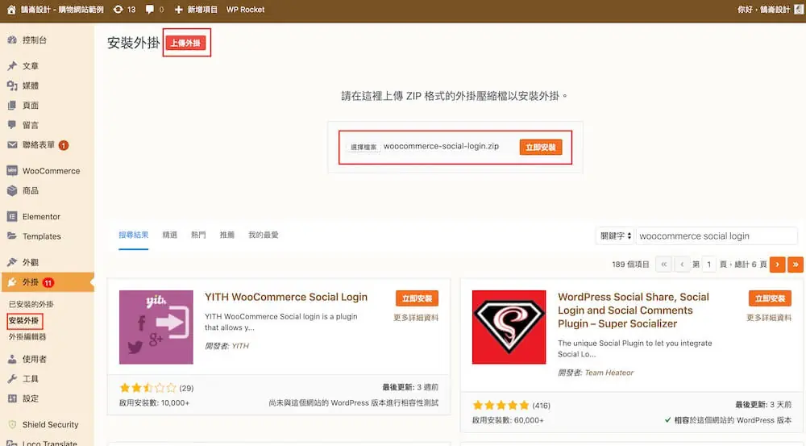
Task: Click the 新增項目 label in admin bar
Action: point(202,9)
